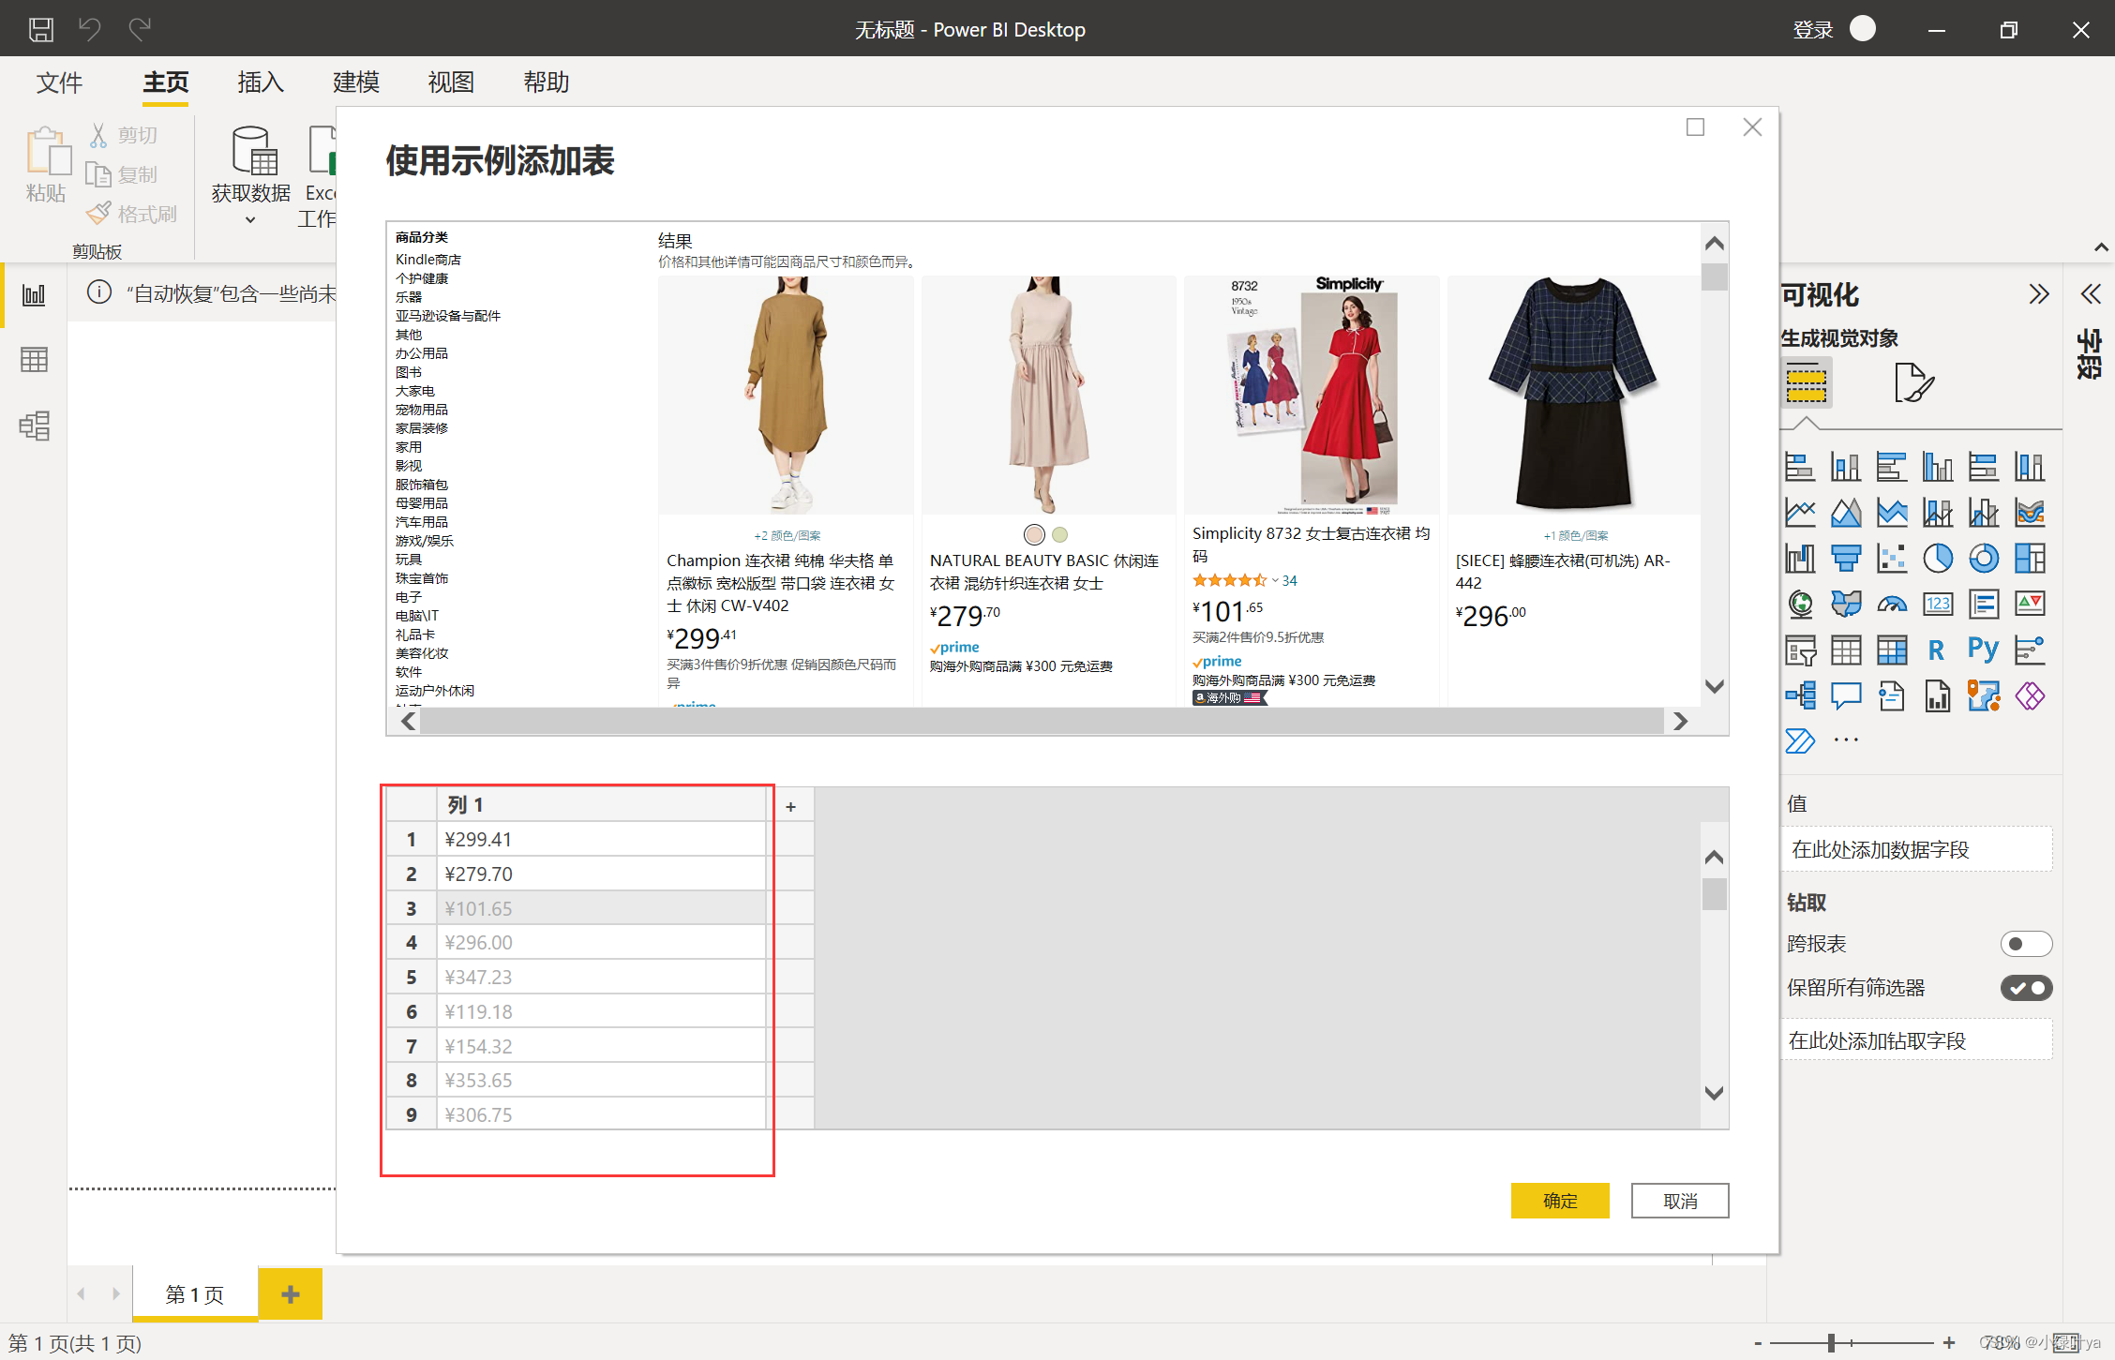Toggle the cross-report drillthrough switch
The width and height of the screenshot is (2115, 1360).
tap(2026, 944)
